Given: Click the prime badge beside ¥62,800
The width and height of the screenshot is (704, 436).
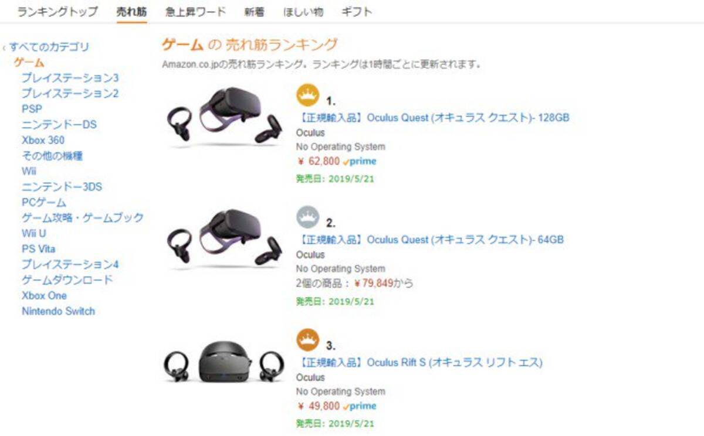Looking at the screenshot, I should coord(360,161).
